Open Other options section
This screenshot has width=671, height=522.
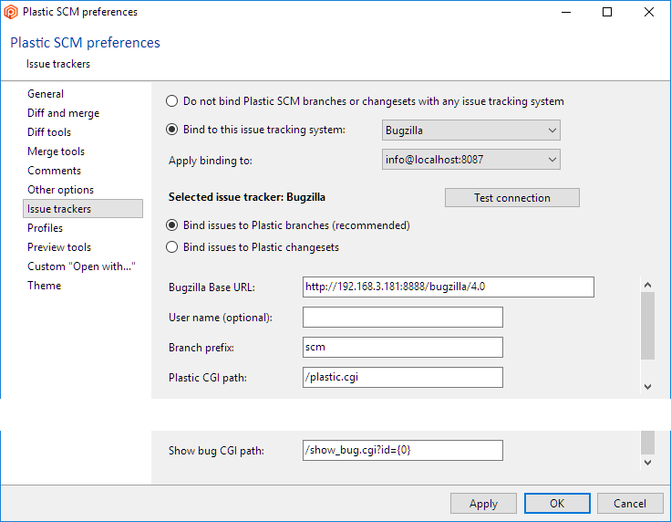coord(60,190)
